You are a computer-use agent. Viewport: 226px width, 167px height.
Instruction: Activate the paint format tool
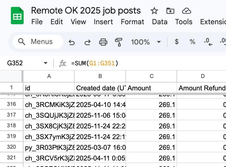[118, 42]
